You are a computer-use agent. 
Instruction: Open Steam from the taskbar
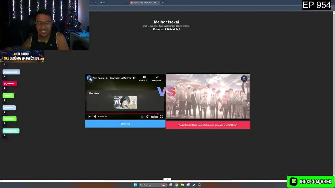click(x=194, y=185)
